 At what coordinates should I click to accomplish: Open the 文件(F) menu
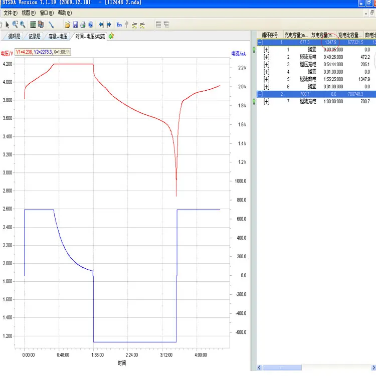point(11,13)
